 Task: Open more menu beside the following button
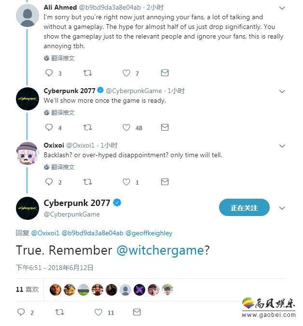click(x=282, y=208)
